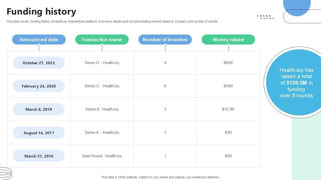Click the October 27, 2022 date pill
This screenshot has width=321, height=180.
[x=39, y=63]
